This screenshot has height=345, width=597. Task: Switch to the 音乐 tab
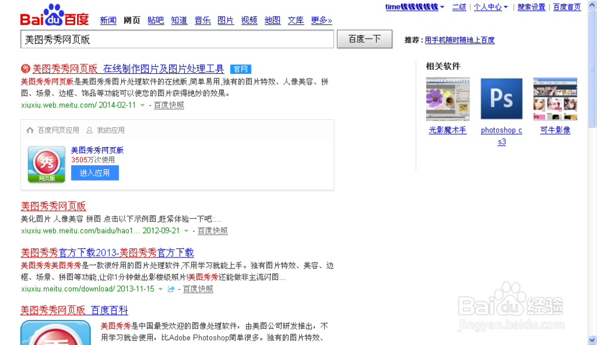point(202,20)
